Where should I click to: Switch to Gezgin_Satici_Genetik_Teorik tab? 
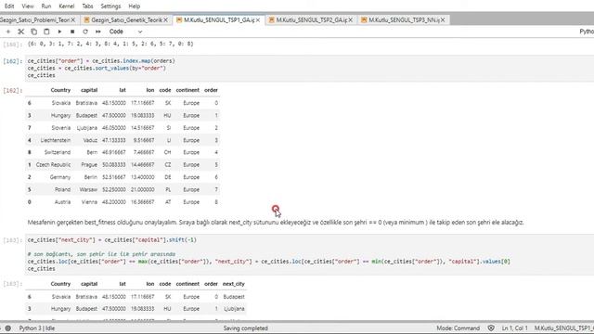pyautogui.click(x=126, y=20)
